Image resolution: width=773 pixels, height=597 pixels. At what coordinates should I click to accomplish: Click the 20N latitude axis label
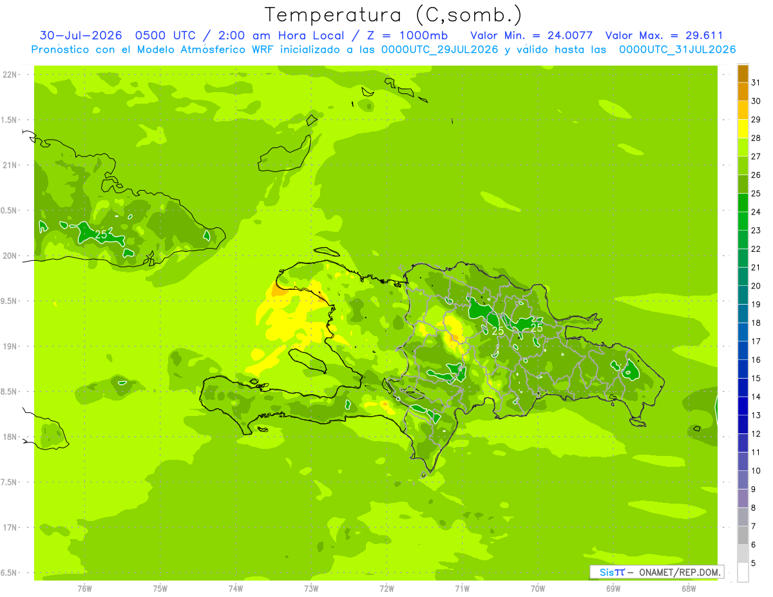coord(10,256)
